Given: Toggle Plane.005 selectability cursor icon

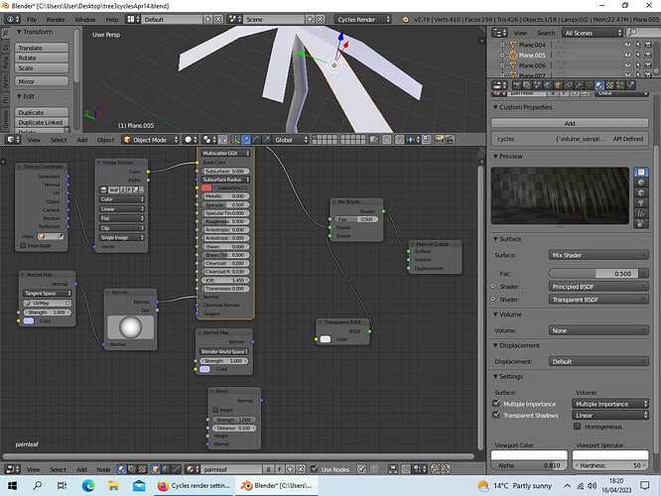Looking at the screenshot, I should click(638, 55).
